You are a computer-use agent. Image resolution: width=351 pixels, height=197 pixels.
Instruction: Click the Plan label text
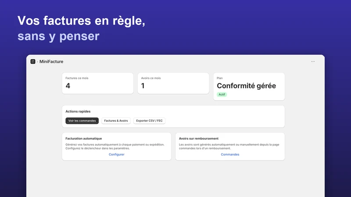(220, 78)
